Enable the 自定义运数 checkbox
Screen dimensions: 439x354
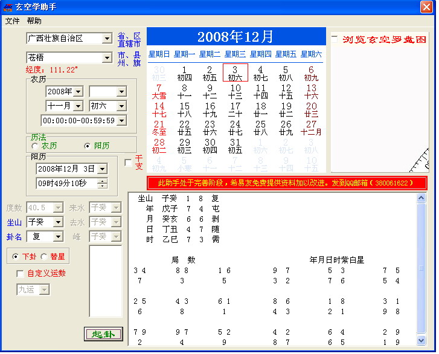click(x=21, y=274)
